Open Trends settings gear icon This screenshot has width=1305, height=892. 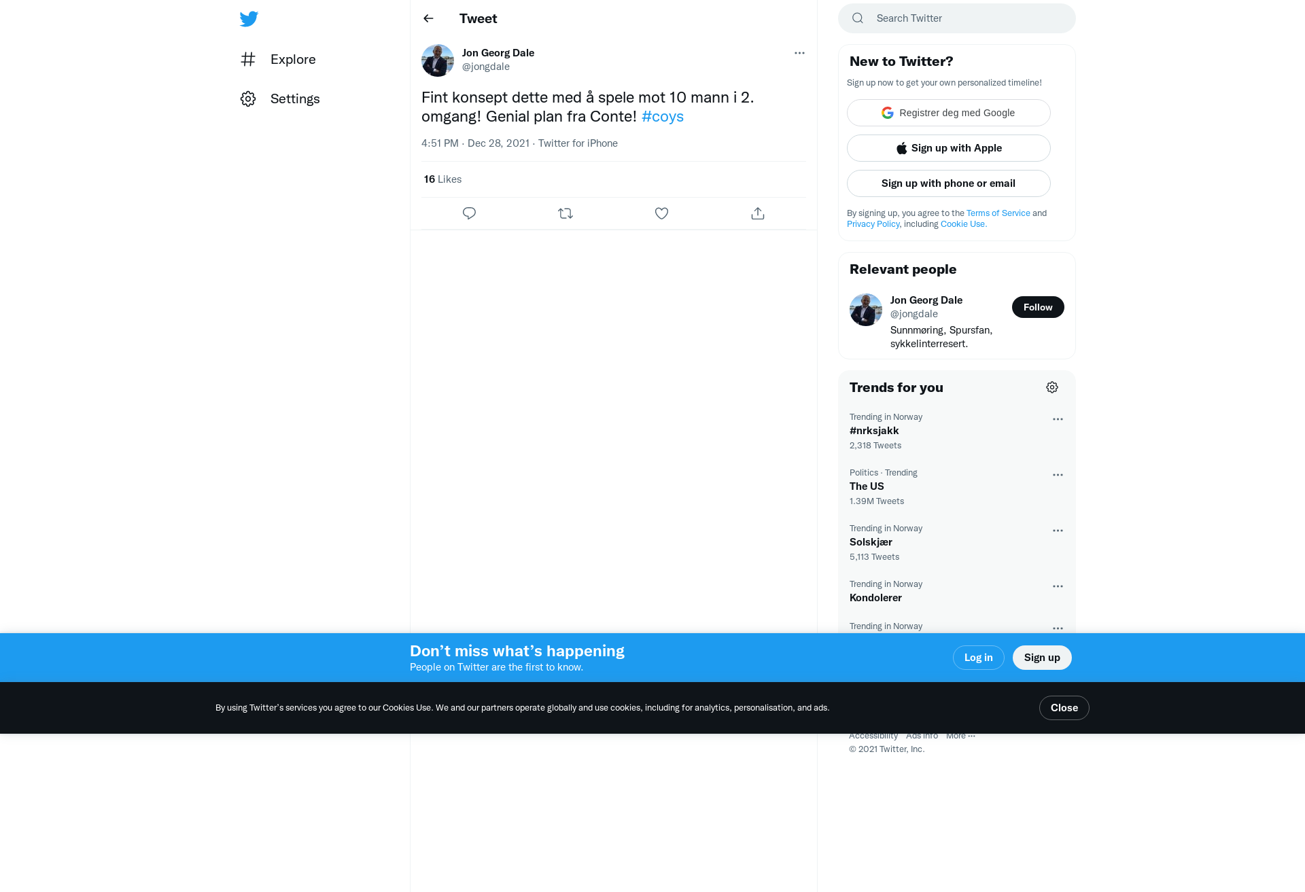click(1052, 387)
